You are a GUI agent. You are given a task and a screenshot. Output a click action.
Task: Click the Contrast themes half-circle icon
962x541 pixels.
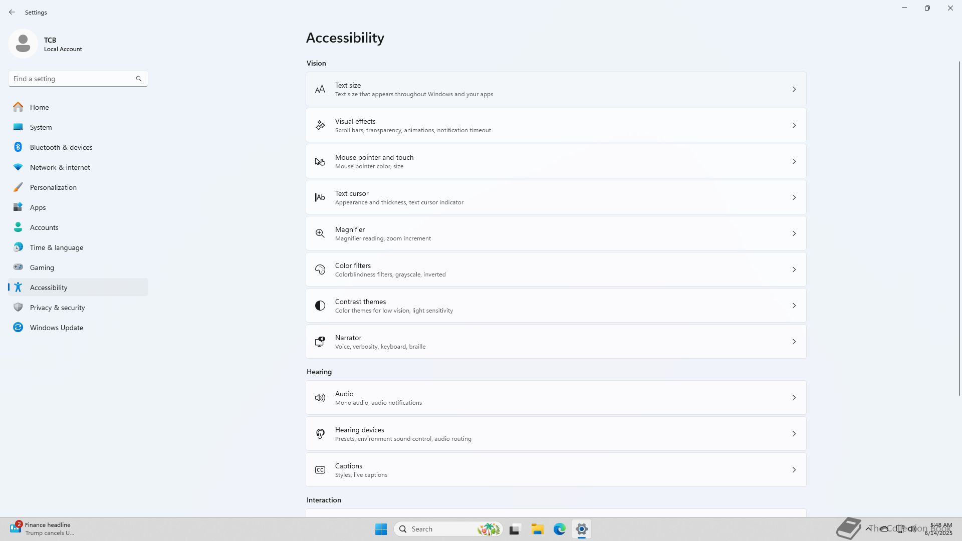[x=320, y=306]
